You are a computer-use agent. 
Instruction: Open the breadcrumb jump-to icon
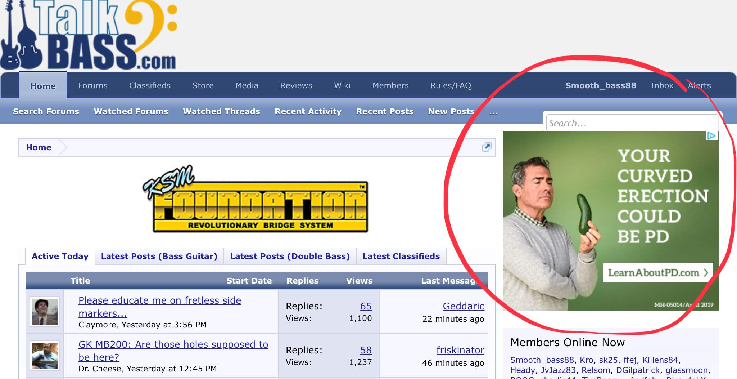pyautogui.click(x=487, y=147)
